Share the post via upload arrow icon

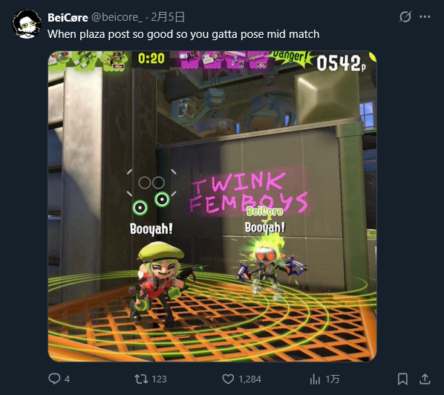click(425, 379)
